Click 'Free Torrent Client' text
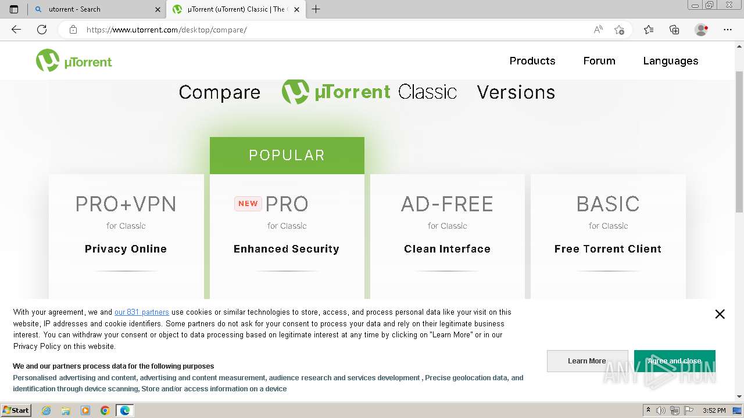 [x=608, y=249]
